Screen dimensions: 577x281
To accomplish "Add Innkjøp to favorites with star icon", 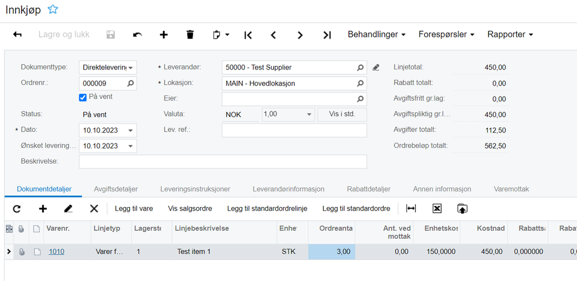I will pyautogui.click(x=53, y=10).
